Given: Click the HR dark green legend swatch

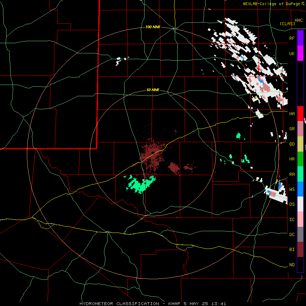Looking at the screenshot, I should (300, 159).
